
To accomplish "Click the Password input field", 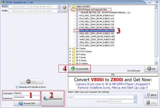I will [27, 98].
